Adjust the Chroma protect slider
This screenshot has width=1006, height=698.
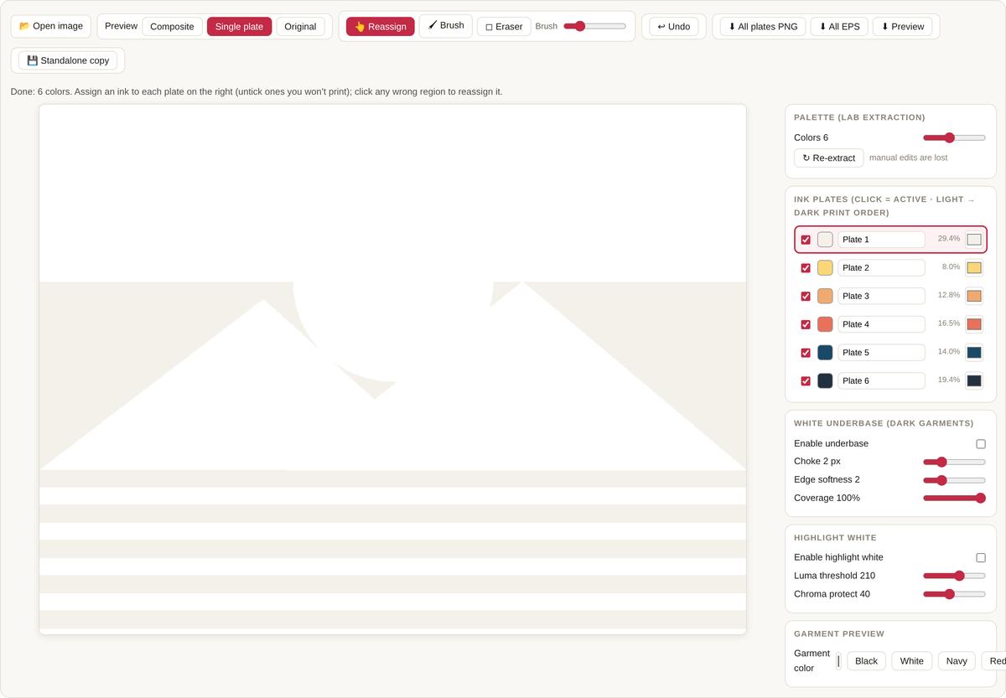(x=954, y=594)
